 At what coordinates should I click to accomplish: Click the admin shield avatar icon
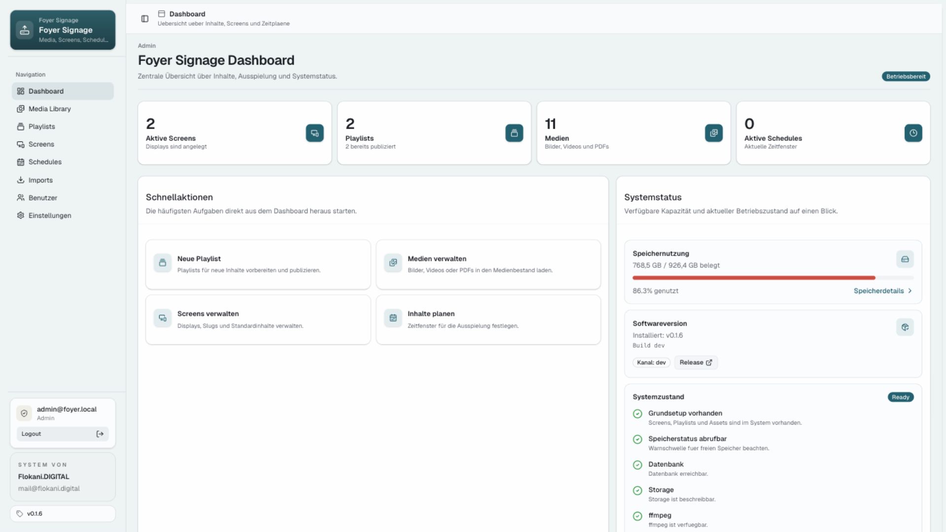[24, 413]
